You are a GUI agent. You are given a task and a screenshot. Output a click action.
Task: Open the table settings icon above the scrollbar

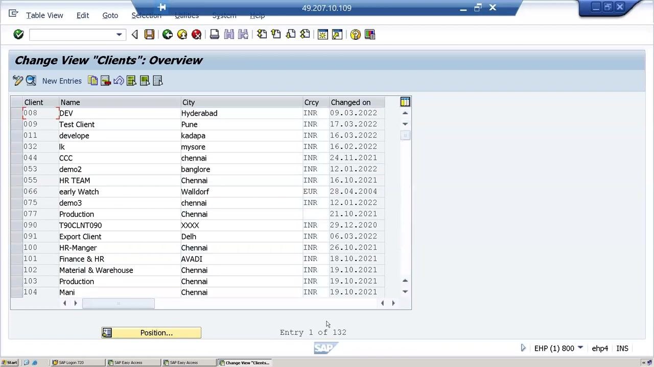click(x=405, y=102)
